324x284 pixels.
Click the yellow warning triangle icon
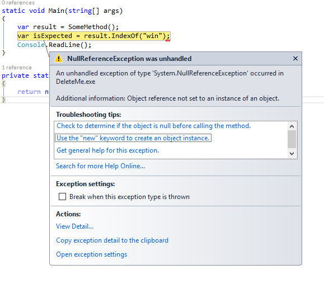coord(59,58)
